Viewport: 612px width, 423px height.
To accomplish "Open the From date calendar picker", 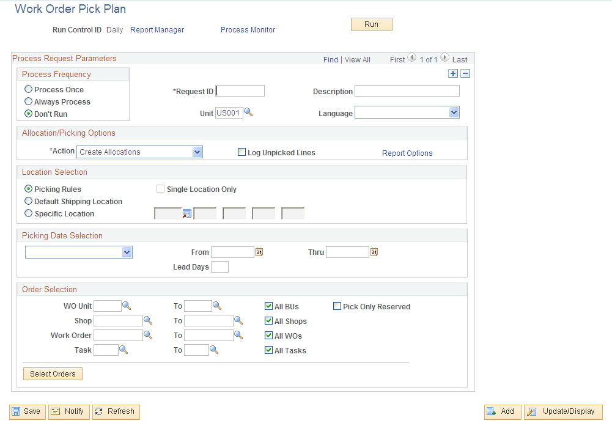I will [x=259, y=251].
